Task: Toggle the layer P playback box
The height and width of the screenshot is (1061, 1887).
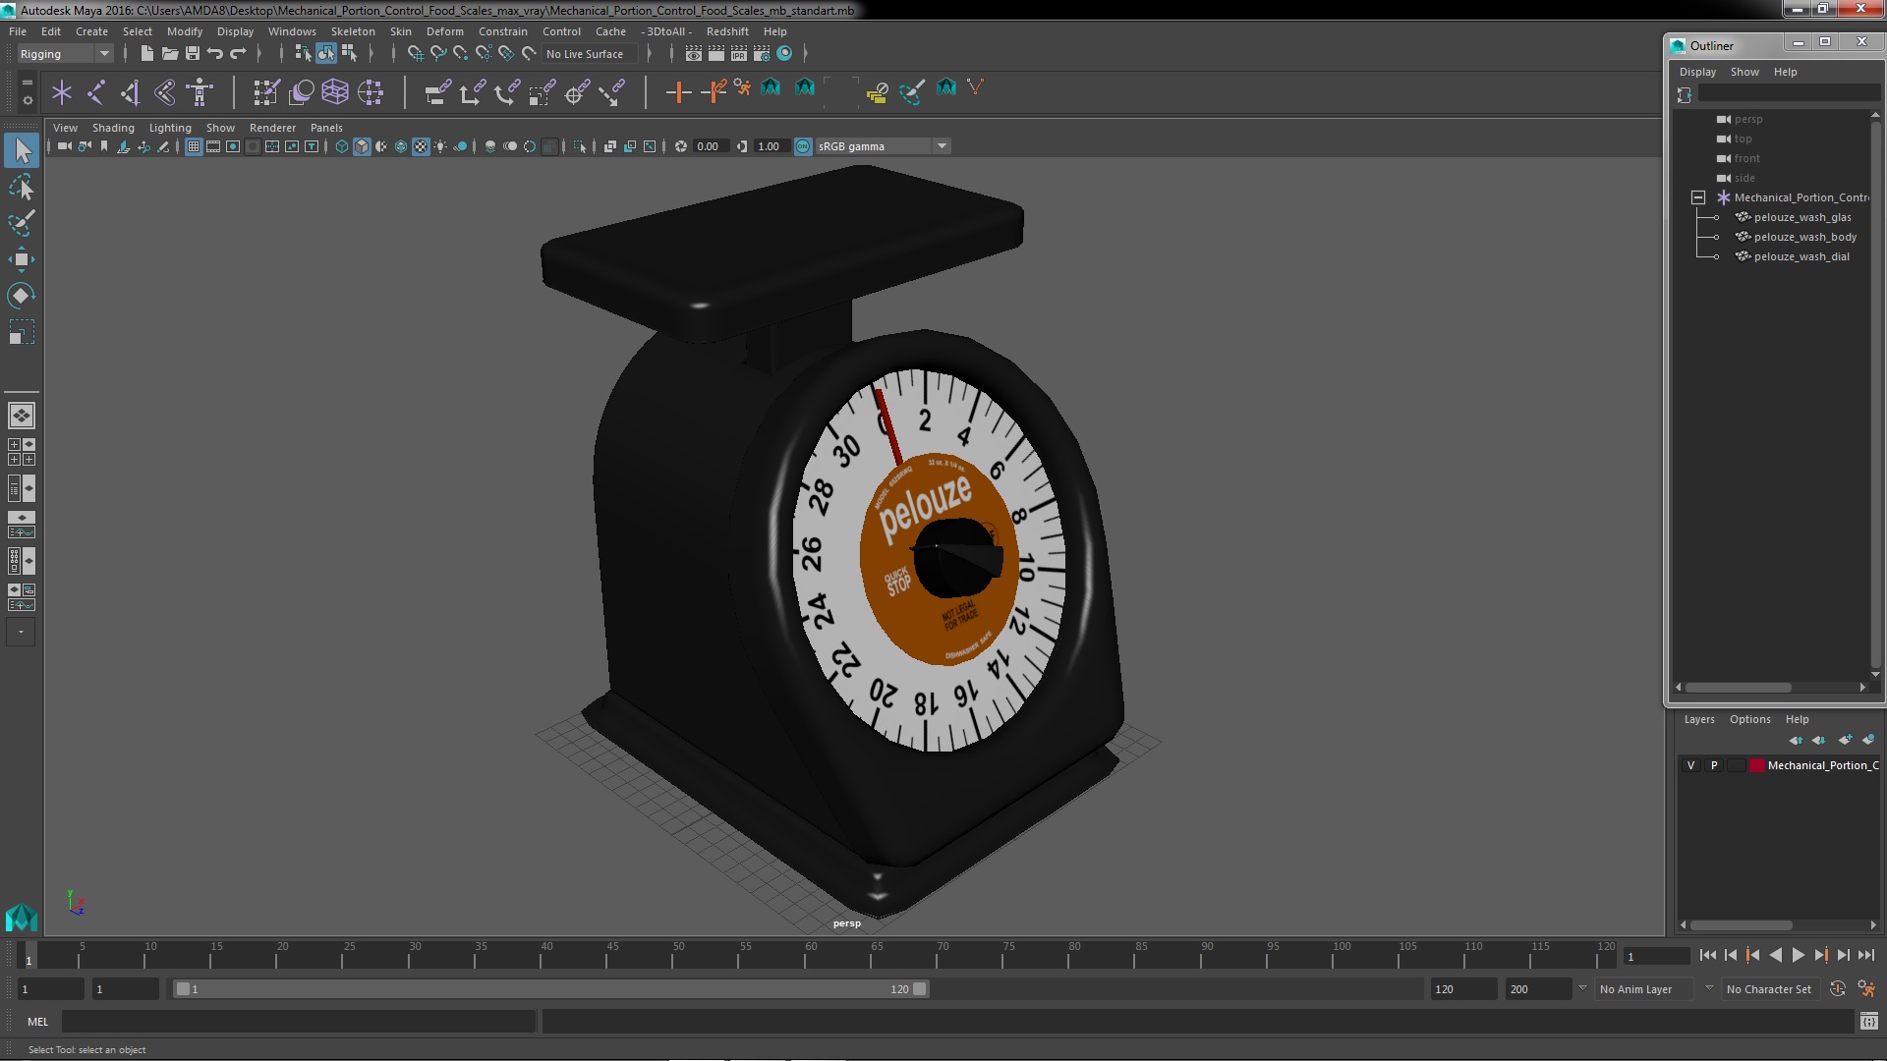Action: pos(1714,765)
